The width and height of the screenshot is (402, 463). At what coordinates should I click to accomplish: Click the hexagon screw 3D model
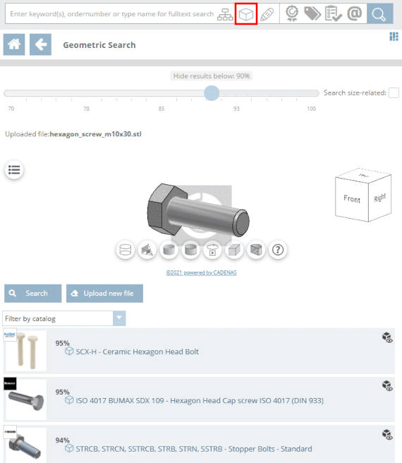tap(197, 210)
